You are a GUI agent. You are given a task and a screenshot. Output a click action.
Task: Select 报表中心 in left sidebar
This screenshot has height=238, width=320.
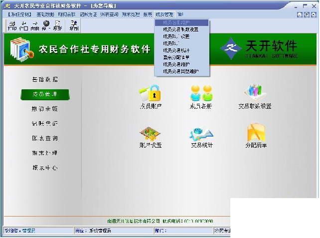coord(45,168)
